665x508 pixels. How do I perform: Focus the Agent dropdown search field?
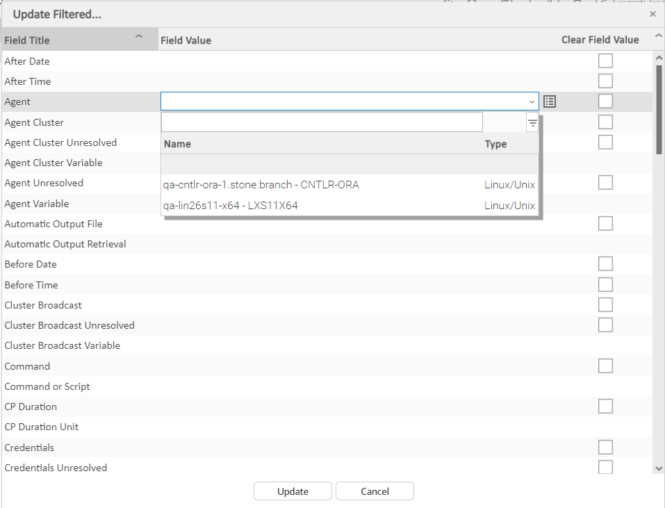coord(322,122)
